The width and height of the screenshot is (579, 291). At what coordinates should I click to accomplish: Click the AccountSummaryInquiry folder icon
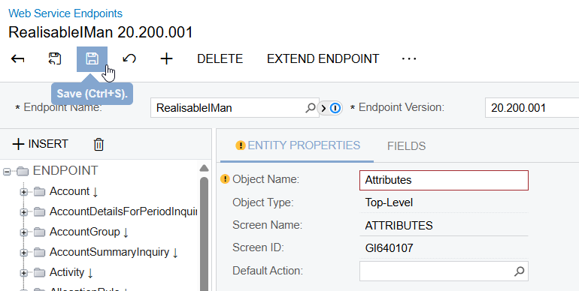(x=40, y=252)
